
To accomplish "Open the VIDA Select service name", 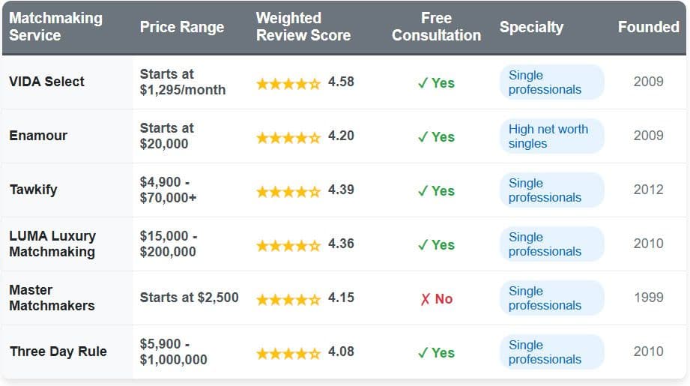I will click(46, 82).
